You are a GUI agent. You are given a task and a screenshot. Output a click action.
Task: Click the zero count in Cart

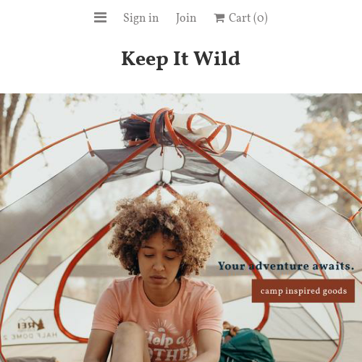[260, 18]
